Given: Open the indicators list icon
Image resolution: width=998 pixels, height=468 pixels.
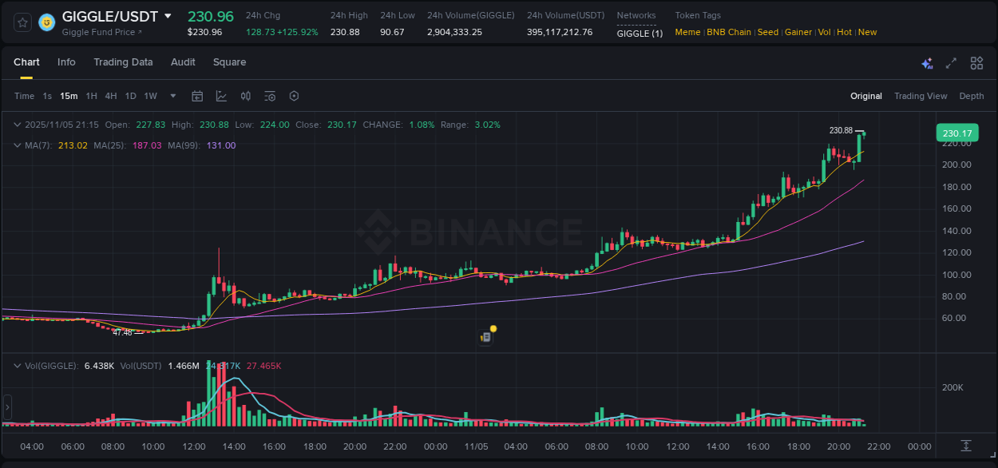Looking at the screenshot, I should pyautogui.click(x=270, y=96).
